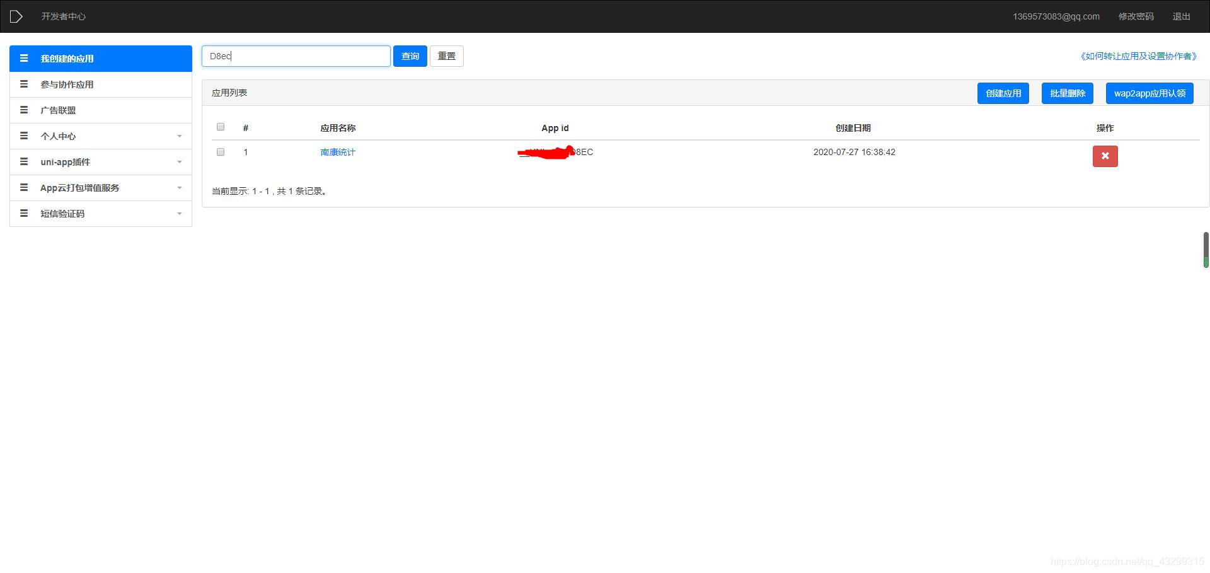Click hamburger icon beside 广告联盟
The height and width of the screenshot is (573, 1210).
point(24,110)
